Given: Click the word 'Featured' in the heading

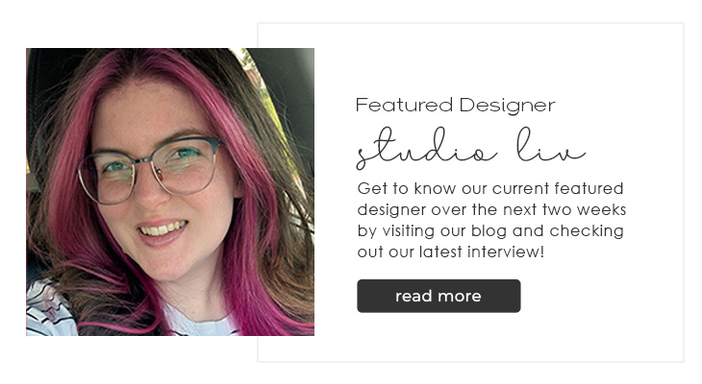Looking at the screenshot, I should tap(404, 105).
